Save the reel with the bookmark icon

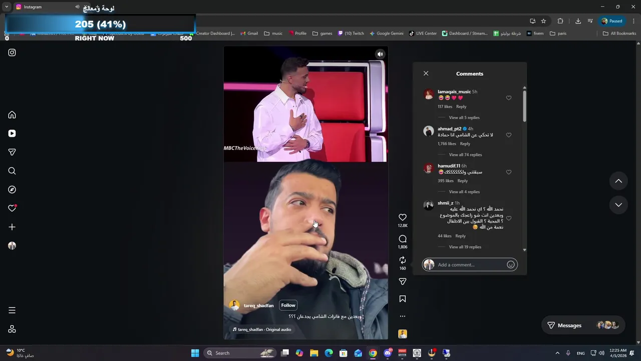403,299
